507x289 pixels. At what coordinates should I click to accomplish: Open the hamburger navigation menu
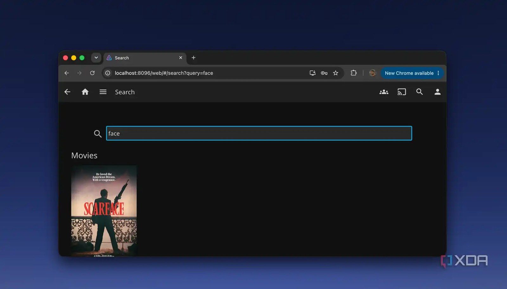(x=103, y=92)
